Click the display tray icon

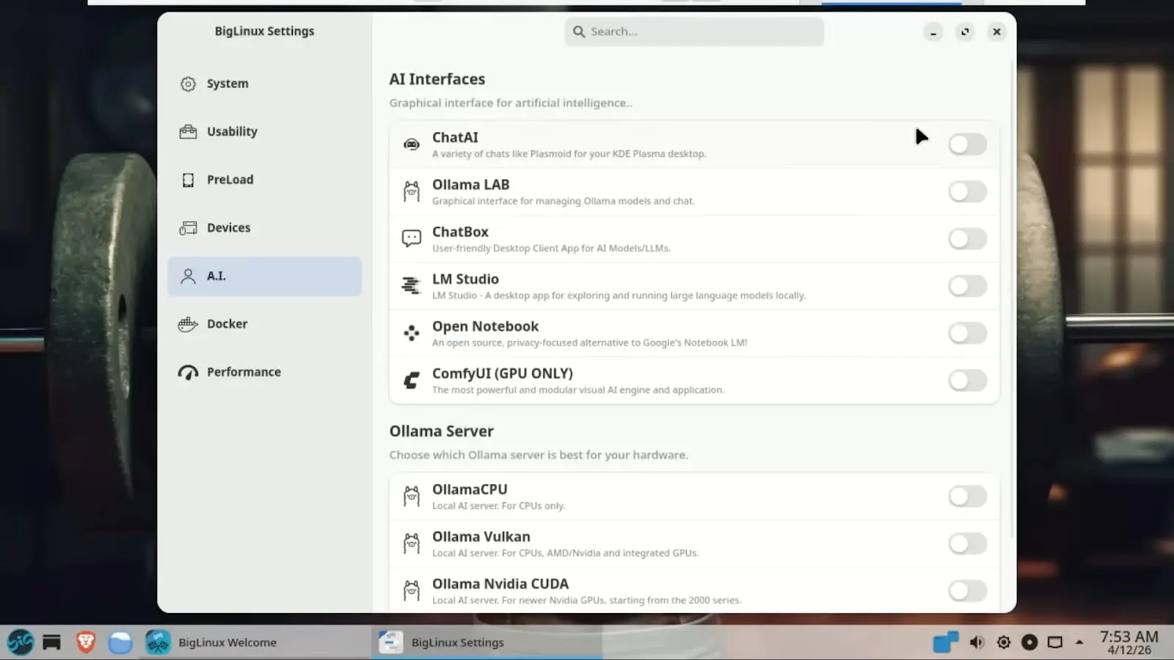pyautogui.click(x=1055, y=643)
